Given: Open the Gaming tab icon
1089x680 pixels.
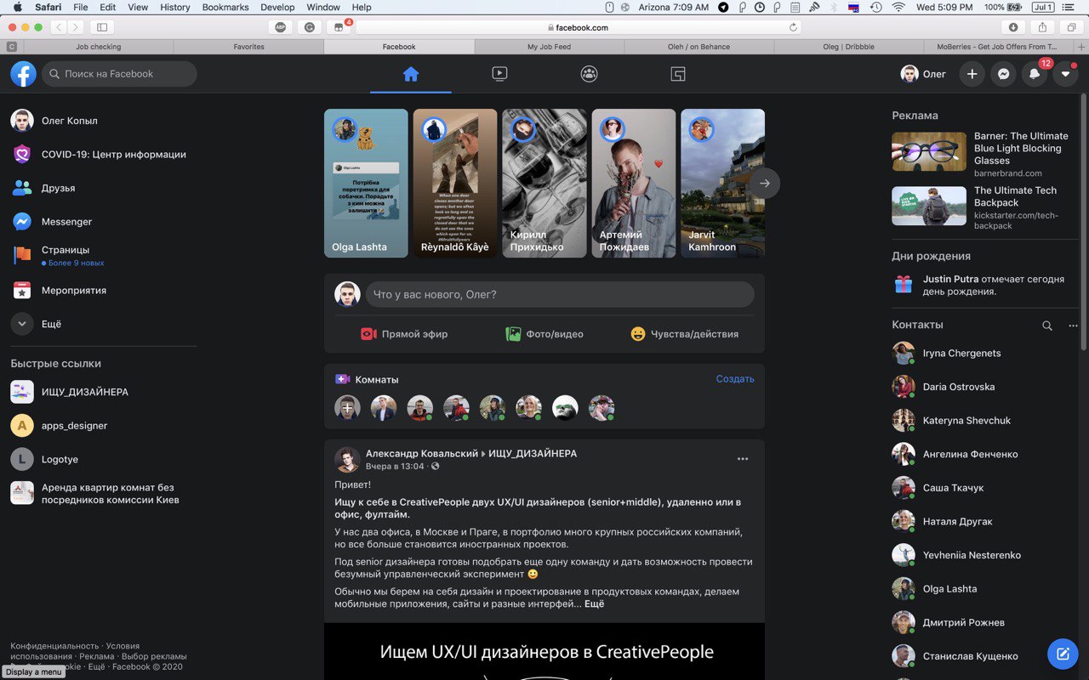Looking at the screenshot, I should point(678,74).
